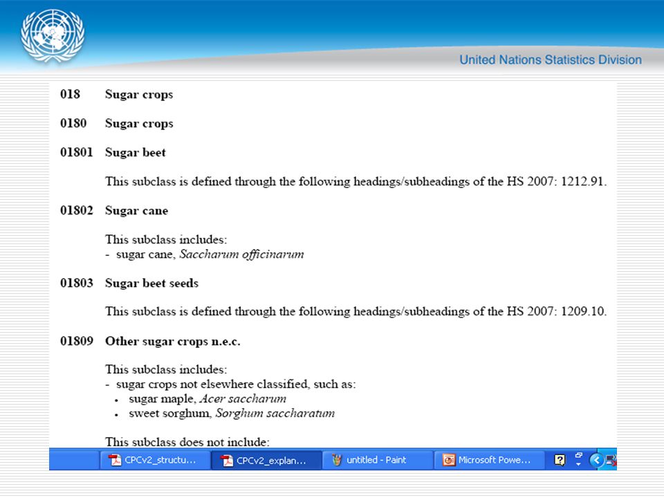Screen dimensions: 664x498
Task: Click 'Sugar crops' heading beside 0180
Action: tap(139, 124)
